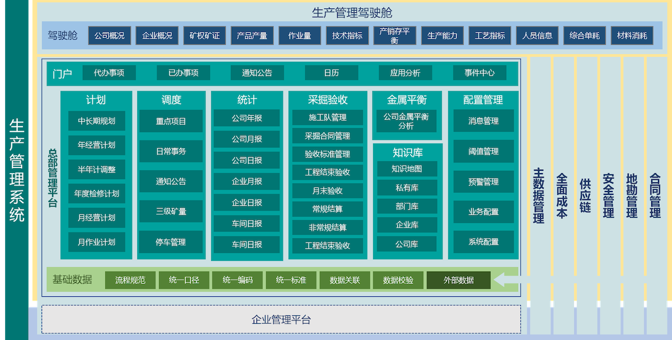This screenshot has width=672, height=340.
Task: Select 施工队管理 under 采掘验收
Action: [328, 118]
